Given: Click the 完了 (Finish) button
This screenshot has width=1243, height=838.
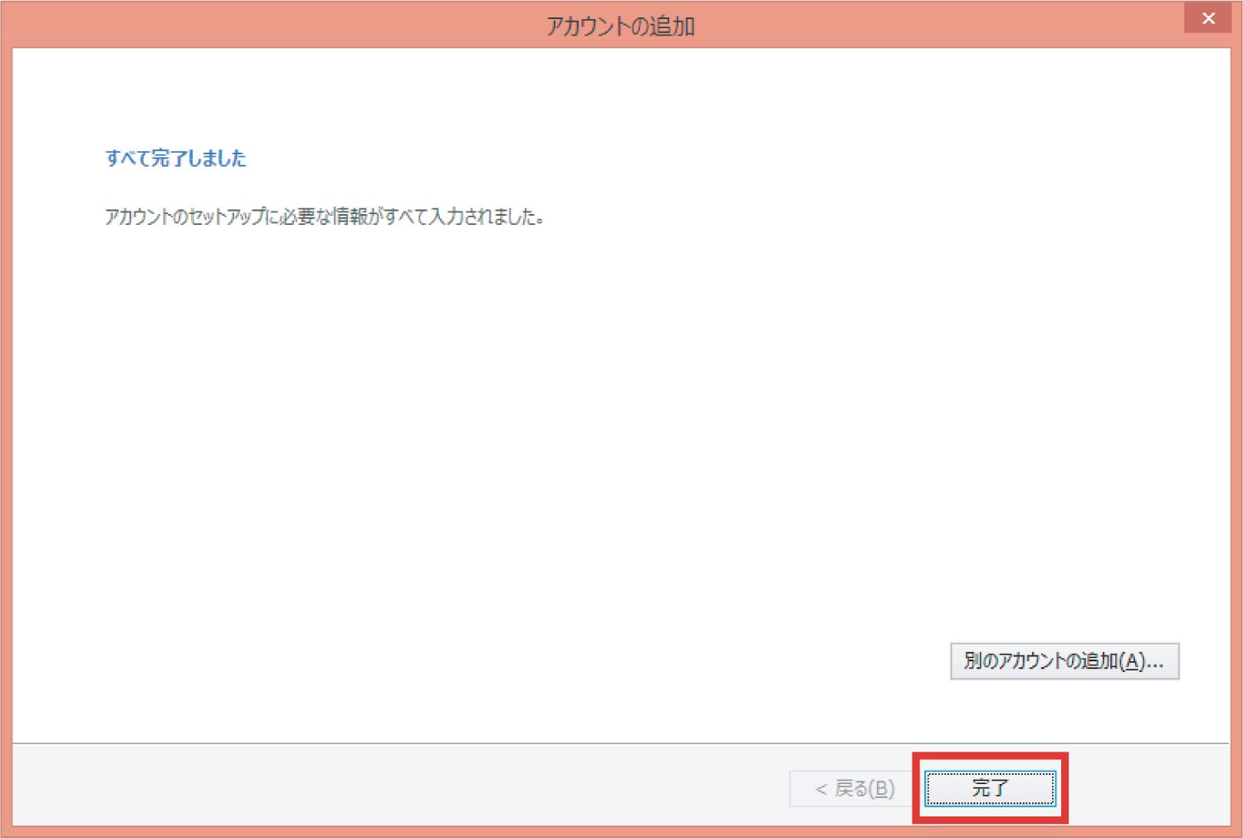Looking at the screenshot, I should [x=990, y=788].
